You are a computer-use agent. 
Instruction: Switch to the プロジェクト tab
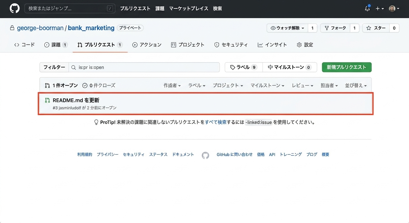click(188, 45)
